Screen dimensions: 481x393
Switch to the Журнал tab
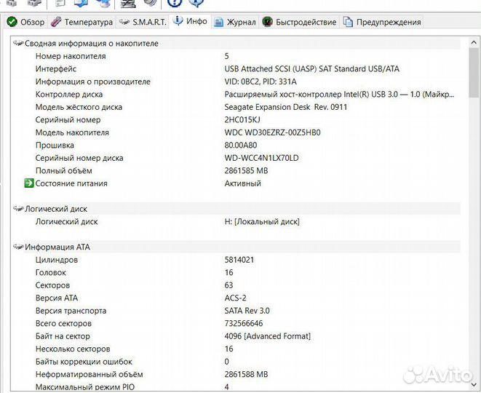tap(235, 22)
